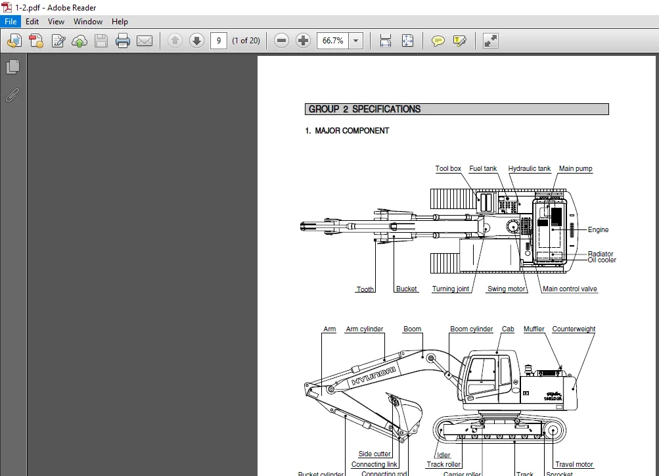Select the highlight text tool

coord(460,41)
